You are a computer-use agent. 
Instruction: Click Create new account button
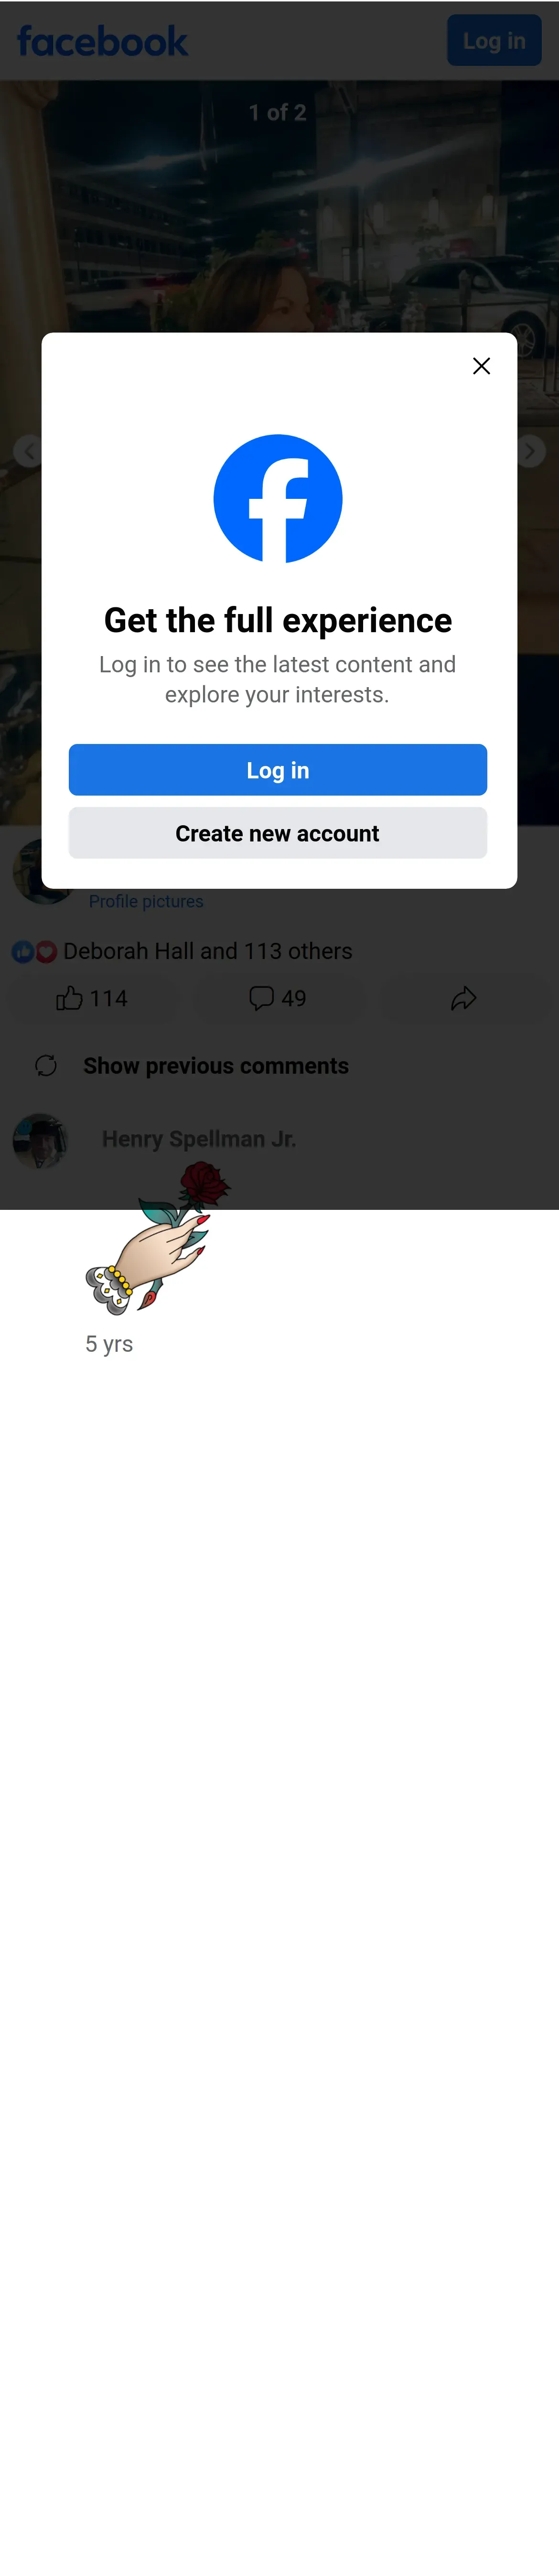[x=278, y=833]
